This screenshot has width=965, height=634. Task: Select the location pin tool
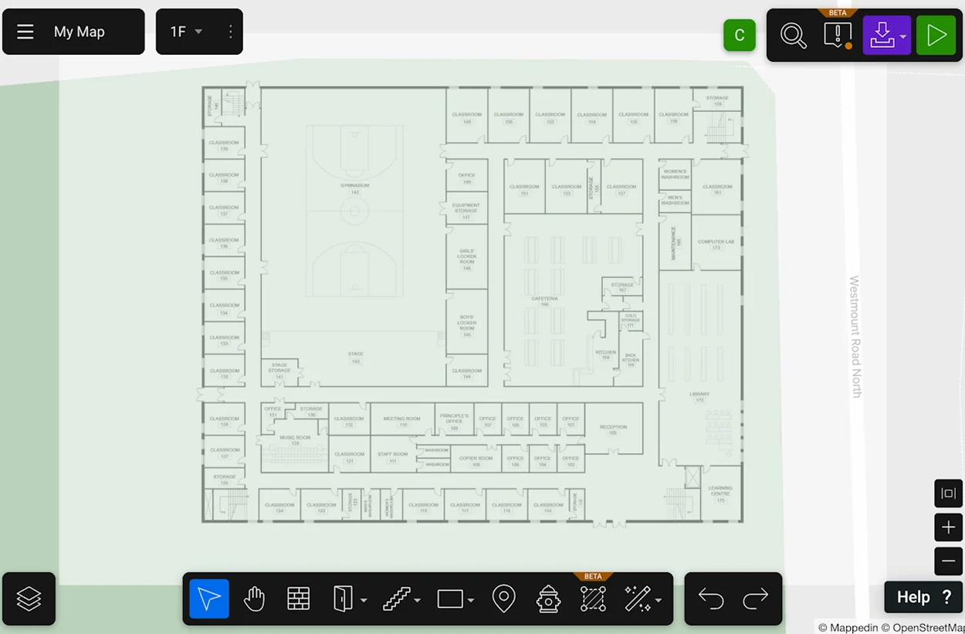tap(503, 599)
